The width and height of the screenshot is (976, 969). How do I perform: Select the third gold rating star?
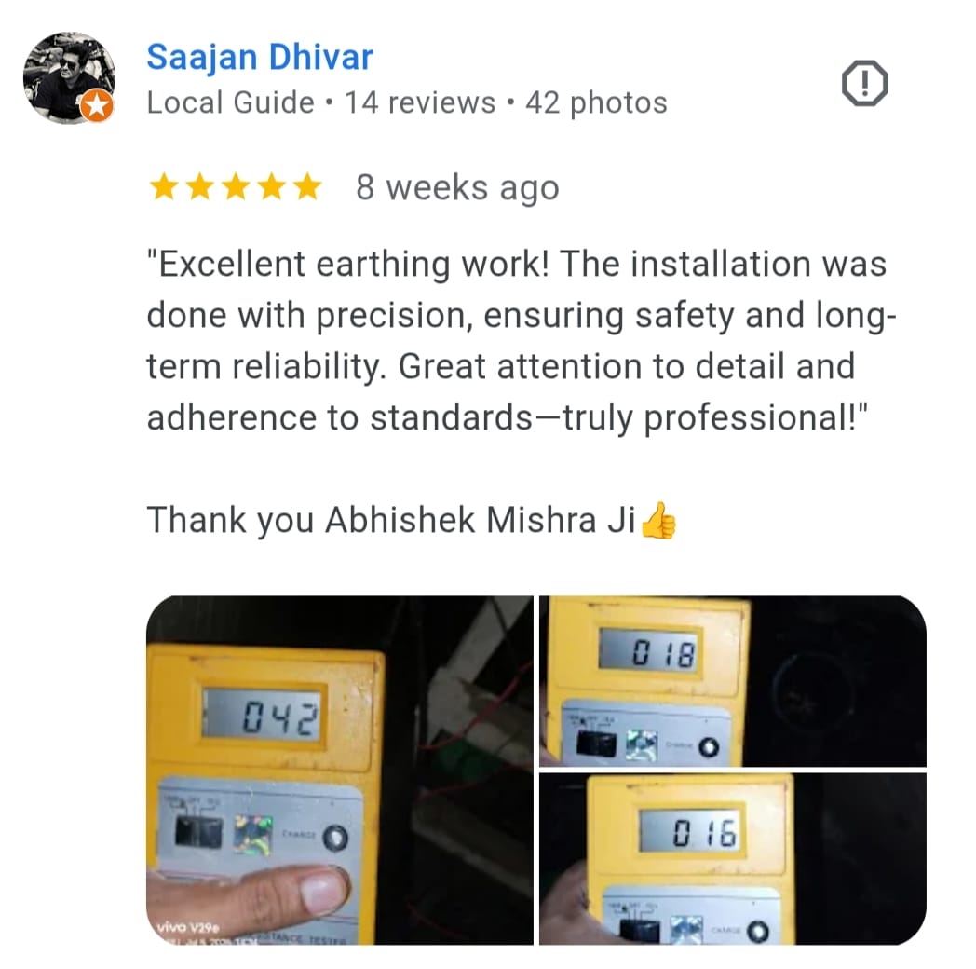coord(236,187)
